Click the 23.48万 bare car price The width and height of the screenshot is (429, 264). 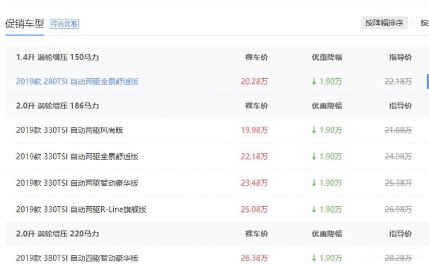254,183
